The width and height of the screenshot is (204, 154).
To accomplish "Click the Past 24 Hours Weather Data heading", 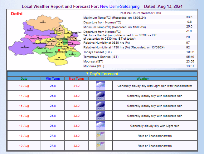I will [140, 13].
